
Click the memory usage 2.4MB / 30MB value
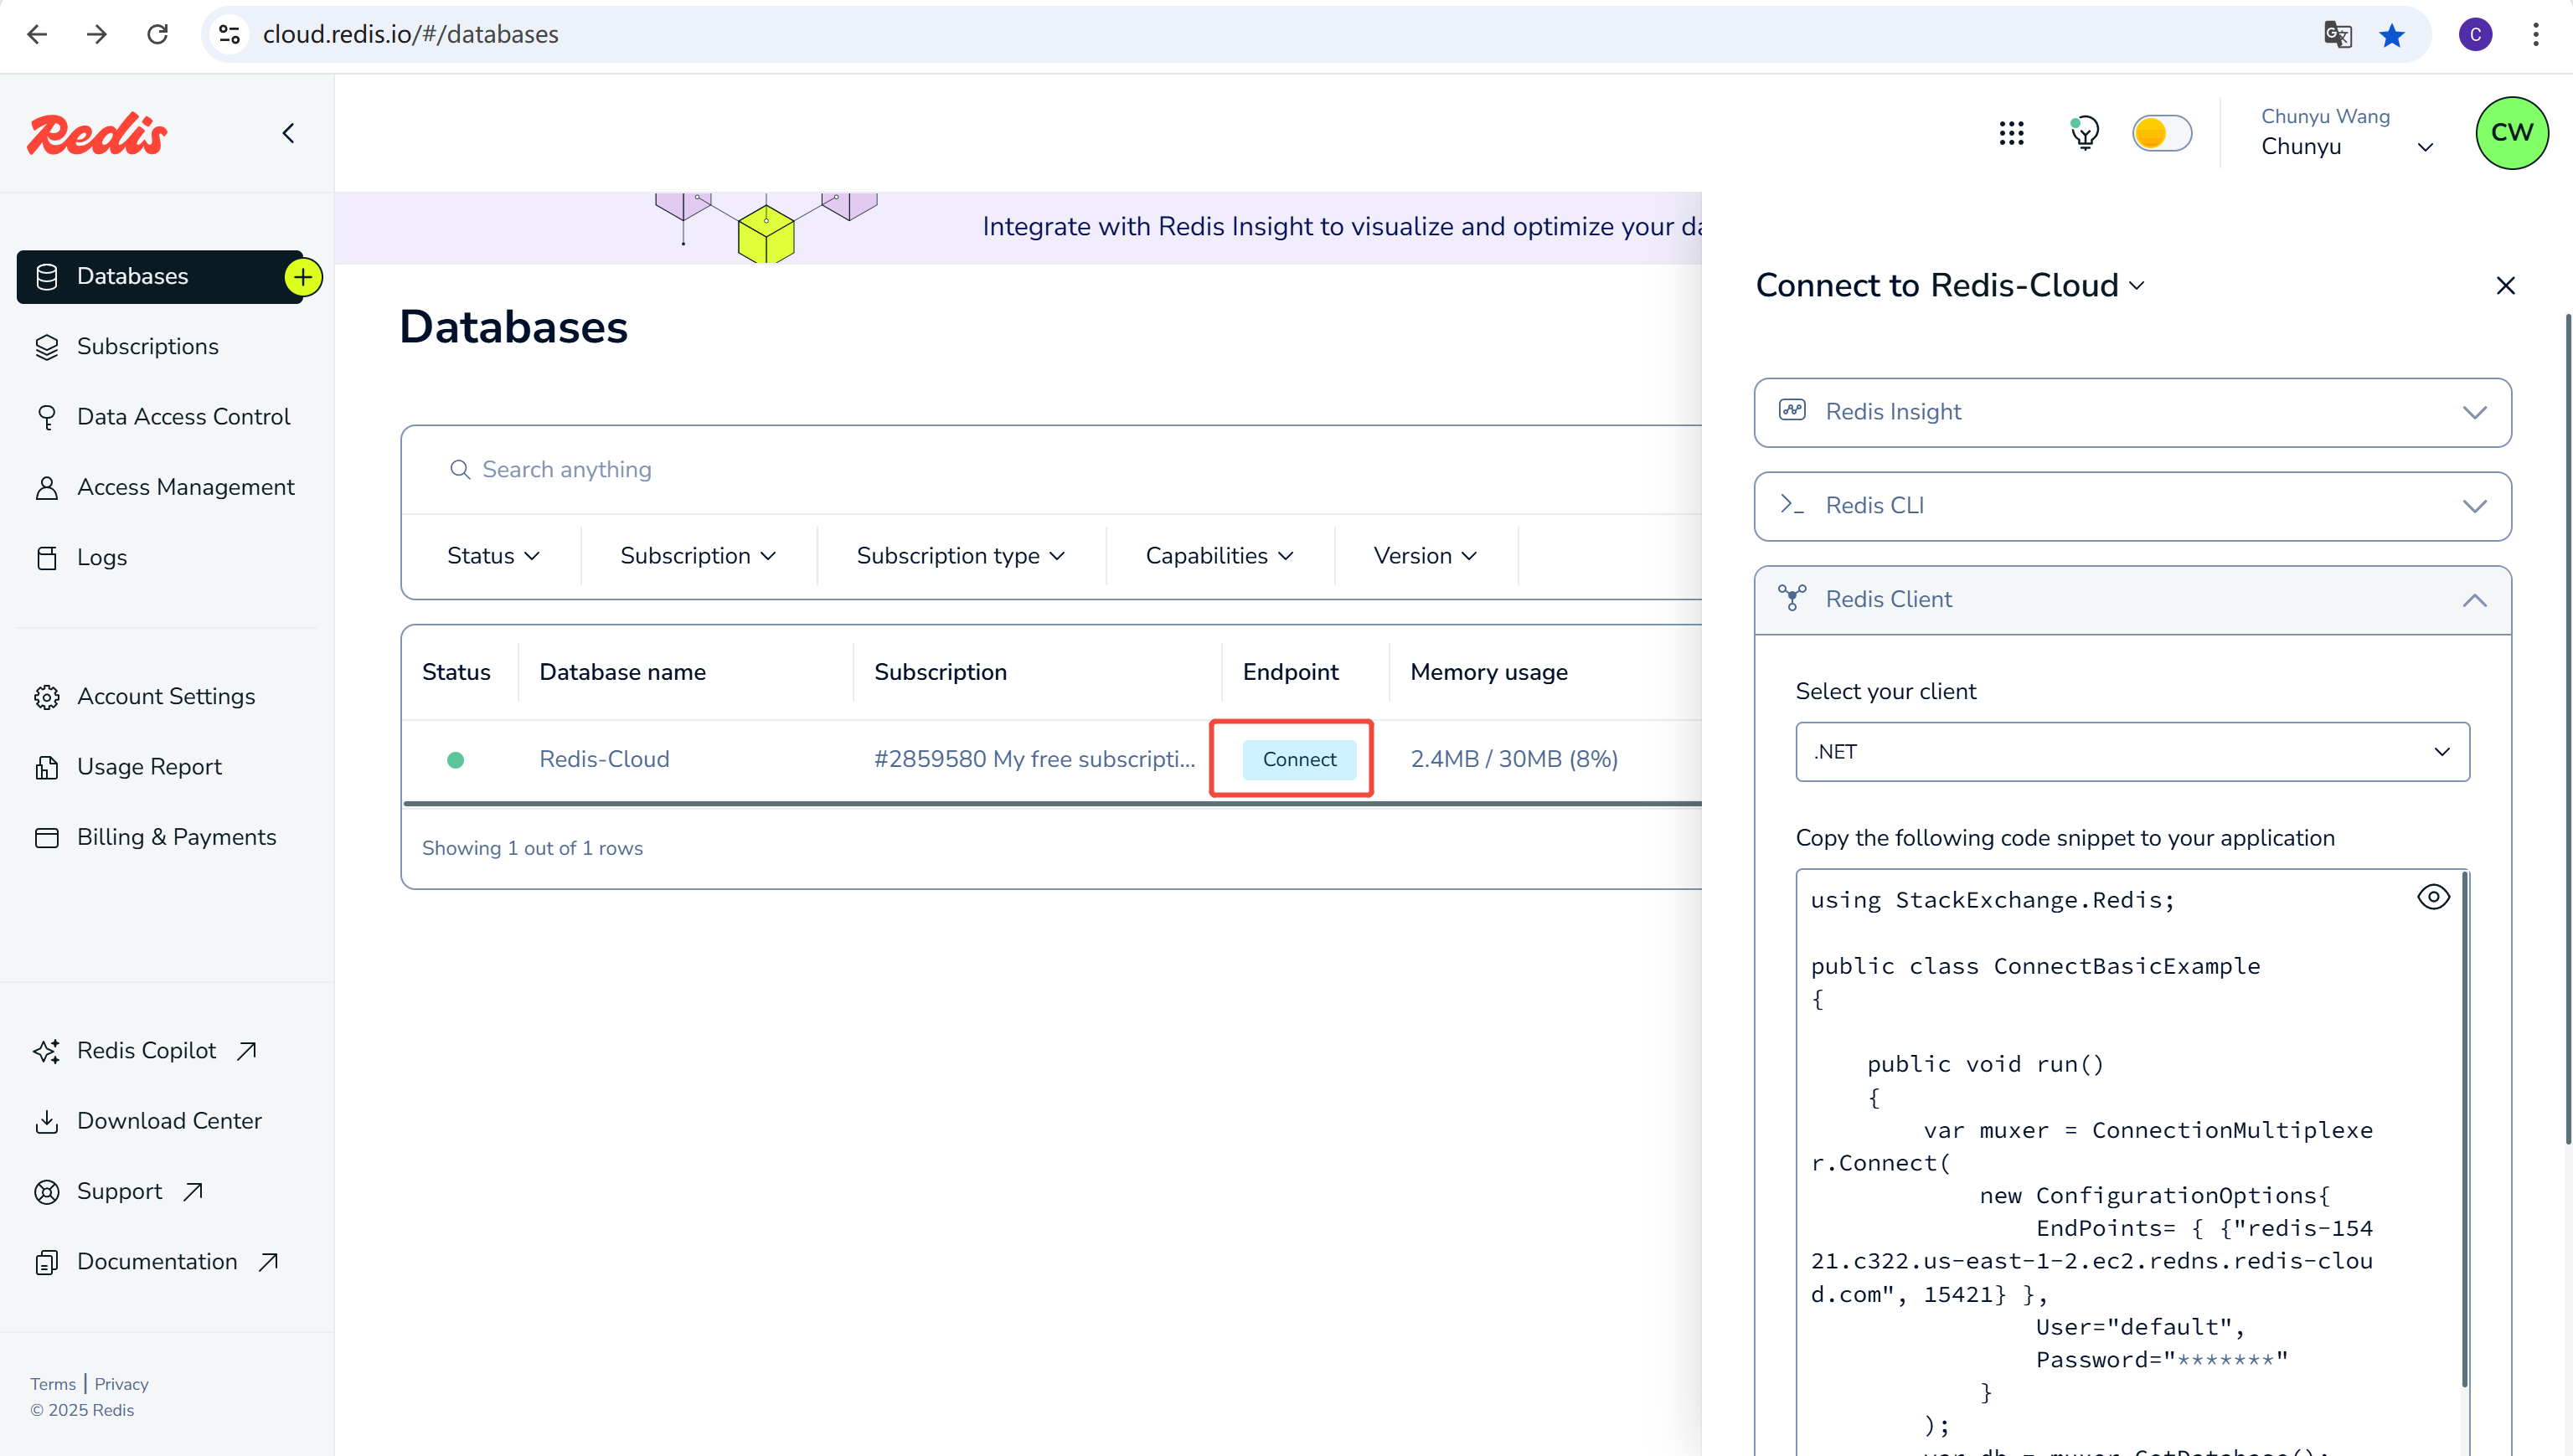coord(1513,759)
